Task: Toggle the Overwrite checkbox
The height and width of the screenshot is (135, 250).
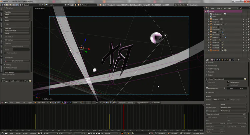Action: click(x=207, y=82)
